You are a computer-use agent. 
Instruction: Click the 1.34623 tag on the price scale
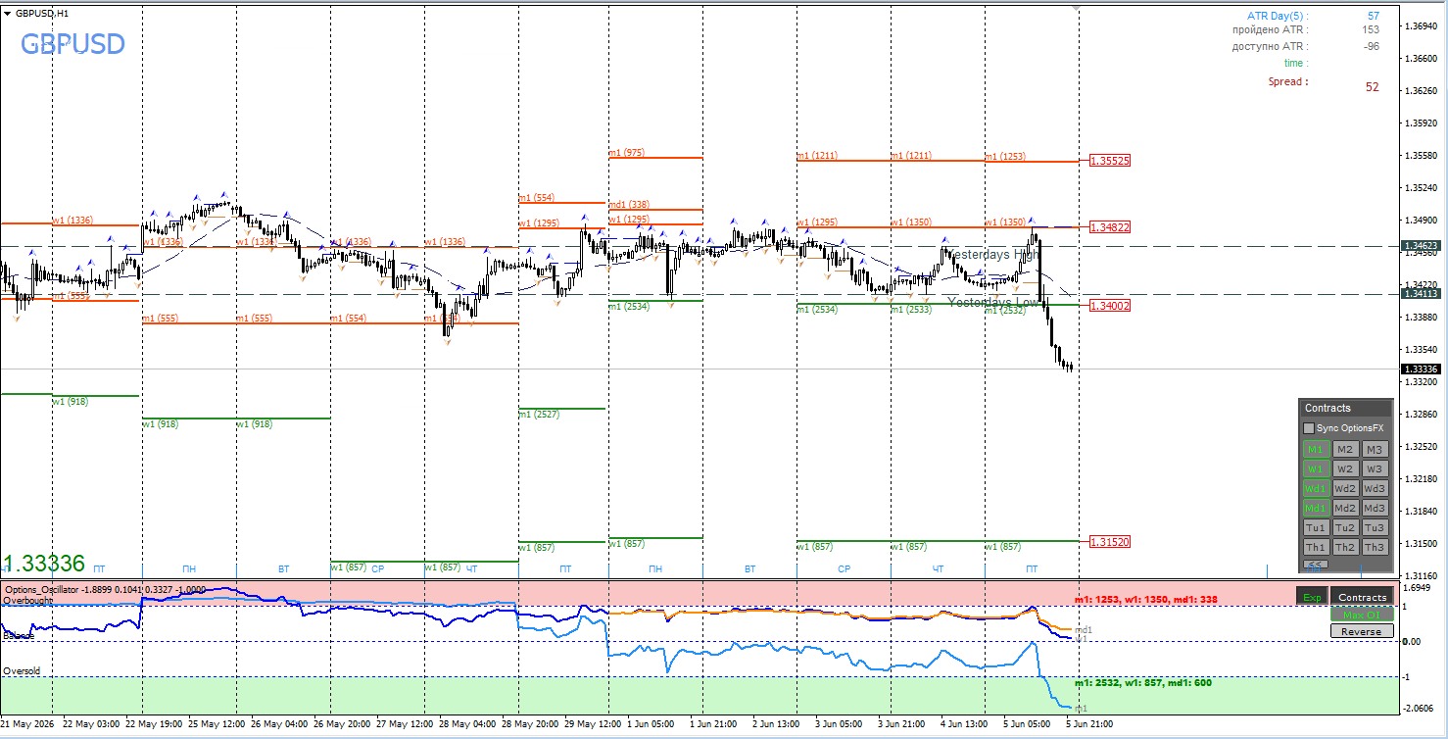pos(1421,246)
